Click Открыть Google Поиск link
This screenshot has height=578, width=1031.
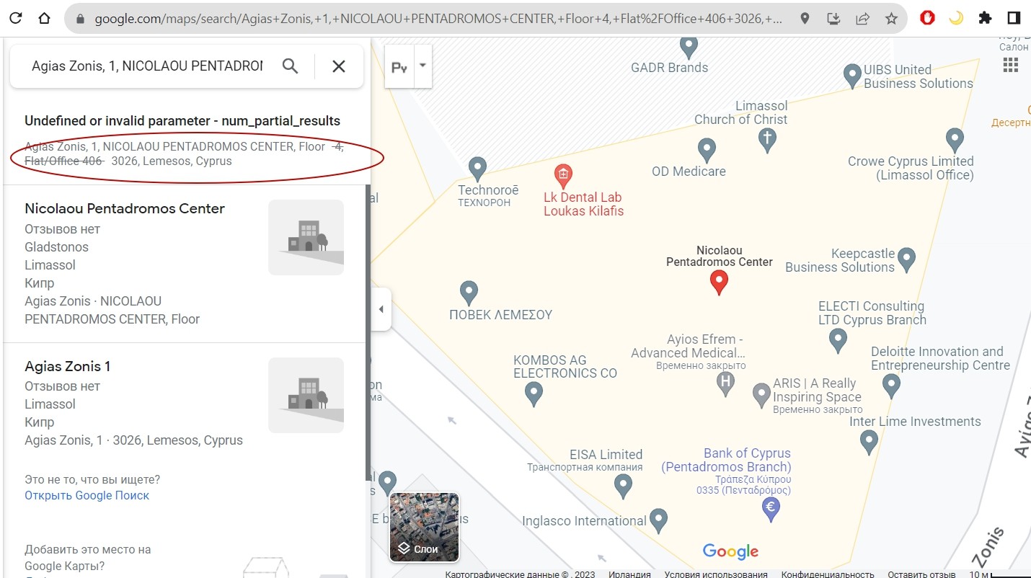pos(87,495)
